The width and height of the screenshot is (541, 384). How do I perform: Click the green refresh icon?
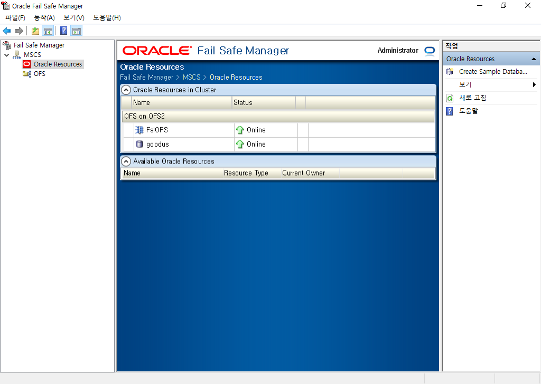[450, 98]
